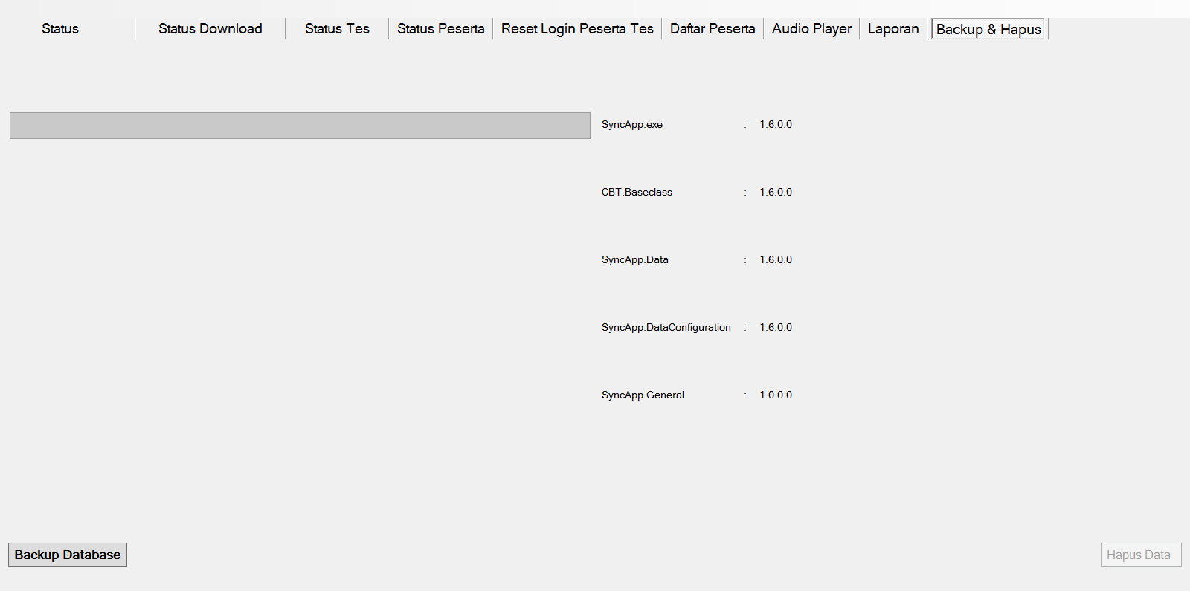The height and width of the screenshot is (591, 1190).
Task: Click the SyncApp.Data label
Action: pyautogui.click(x=634, y=260)
